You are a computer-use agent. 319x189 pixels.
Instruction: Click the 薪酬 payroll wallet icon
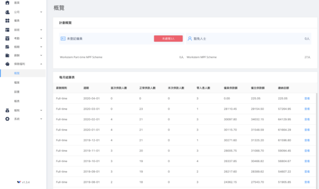click(x=7, y=56)
